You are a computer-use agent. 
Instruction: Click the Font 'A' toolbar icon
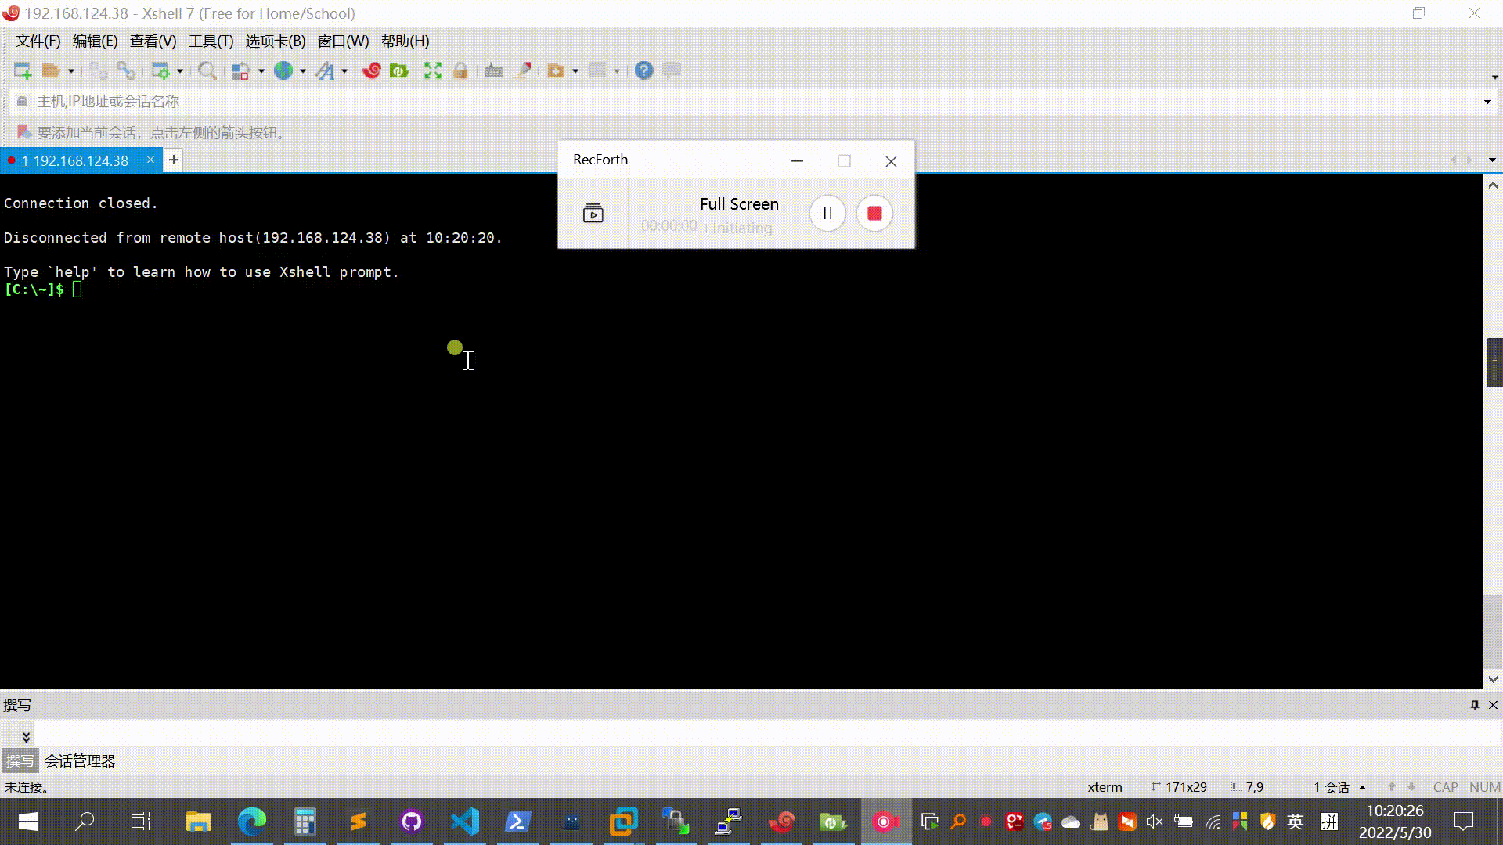coord(325,71)
